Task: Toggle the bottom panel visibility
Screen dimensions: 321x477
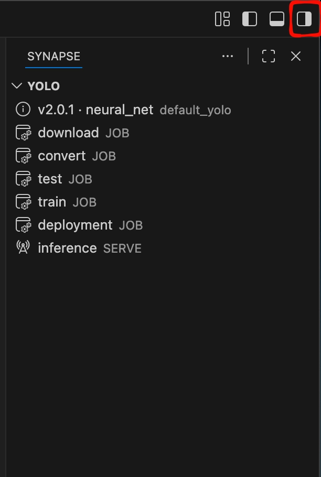Action: [x=277, y=19]
